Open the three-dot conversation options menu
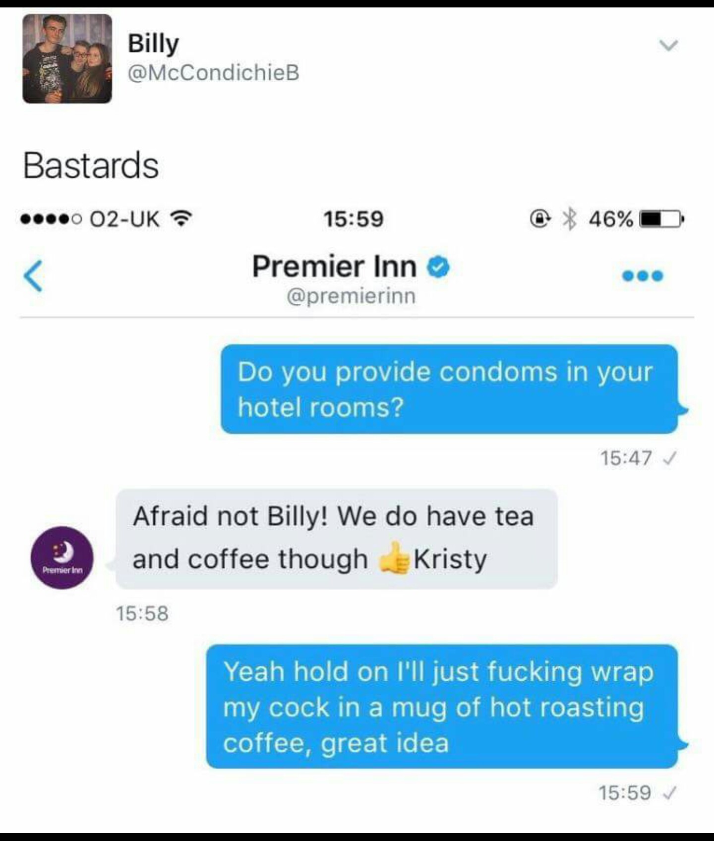Image resolution: width=714 pixels, height=841 pixels. click(x=643, y=276)
